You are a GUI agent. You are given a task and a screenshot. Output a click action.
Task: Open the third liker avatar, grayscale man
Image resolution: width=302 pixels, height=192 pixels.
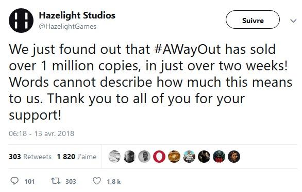coord(144,157)
